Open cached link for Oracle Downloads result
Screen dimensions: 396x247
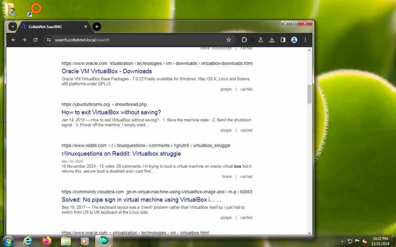click(x=247, y=89)
